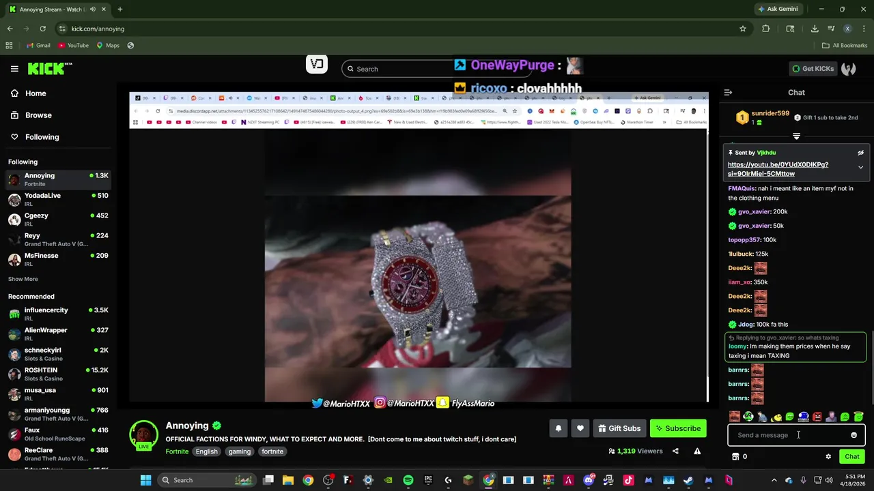This screenshot has height=491, width=874.
Task: Open the Cgeezy channel
Action: 58,220
